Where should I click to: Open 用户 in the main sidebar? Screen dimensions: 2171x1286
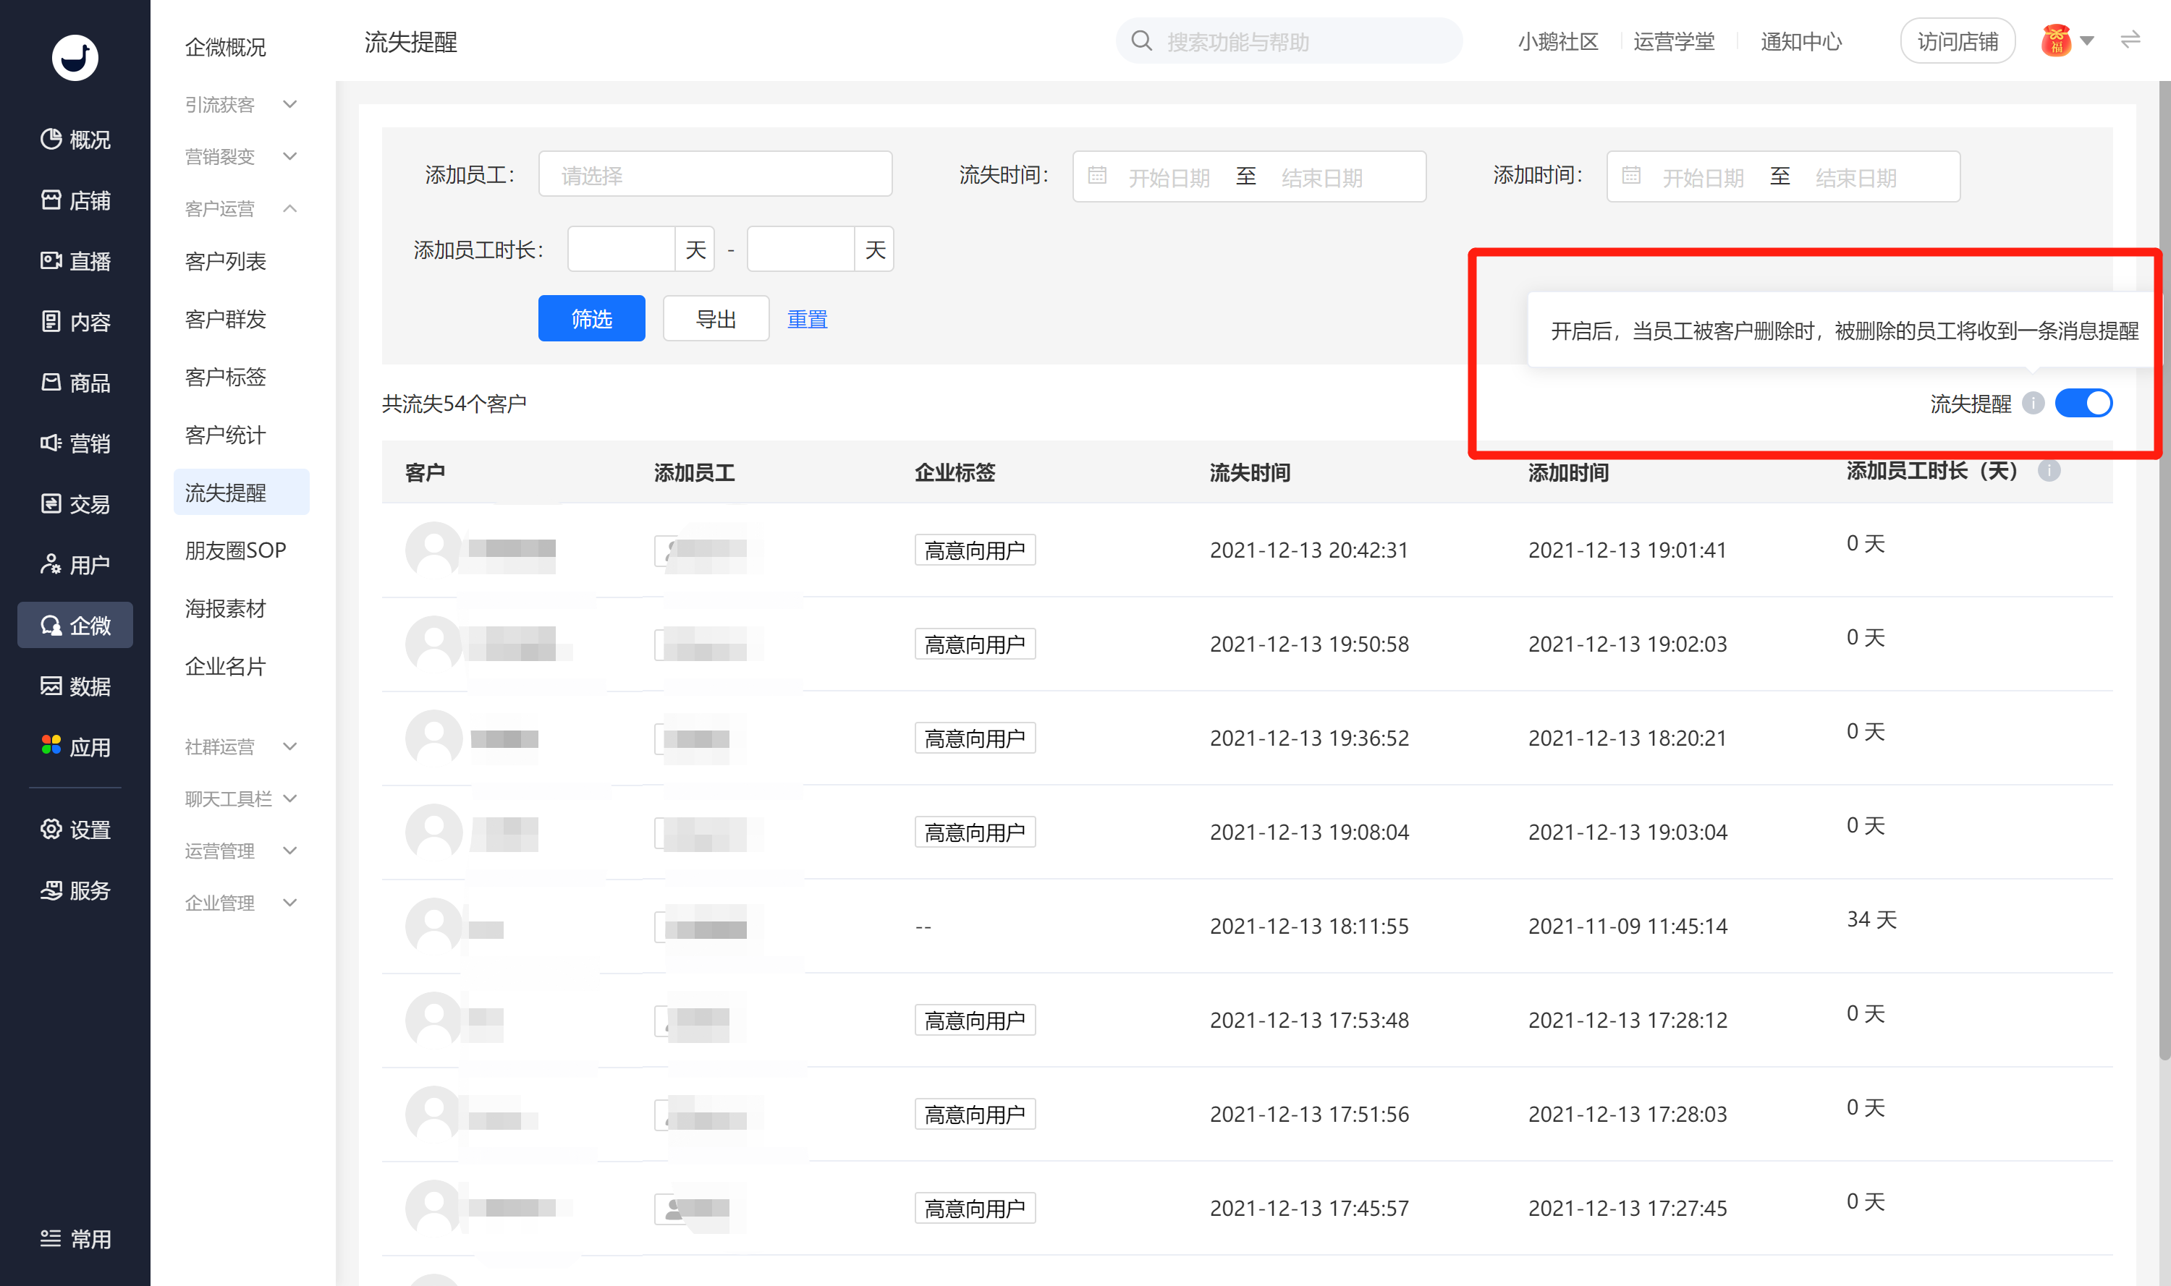pyautogui.click(x=75, y=564)
